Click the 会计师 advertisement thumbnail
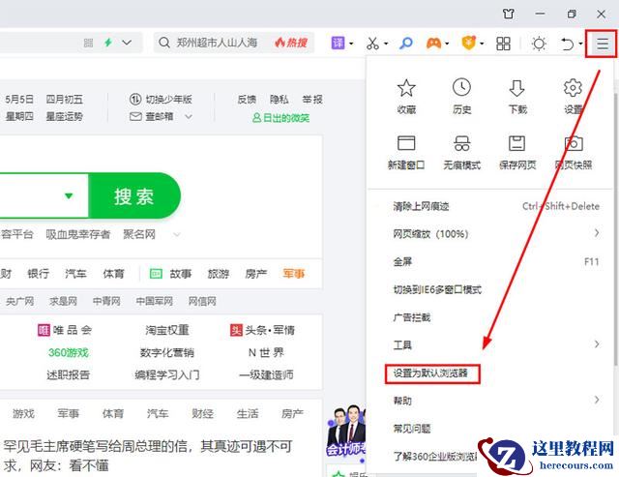Screen dimensions: 619x477 [x=346, y=431]
